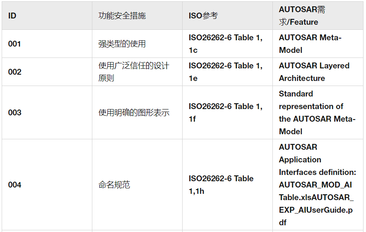Click the ISO参考 column header
This screenshot has height=232, width=366.
click(203, 16)
